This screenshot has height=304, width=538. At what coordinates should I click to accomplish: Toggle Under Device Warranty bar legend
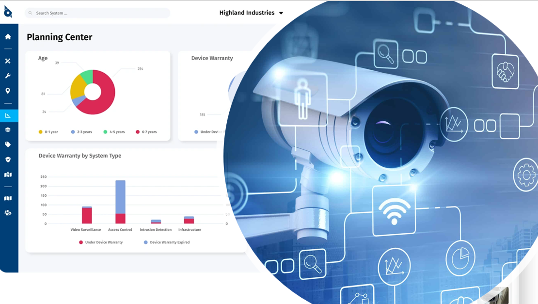(101, 242)
